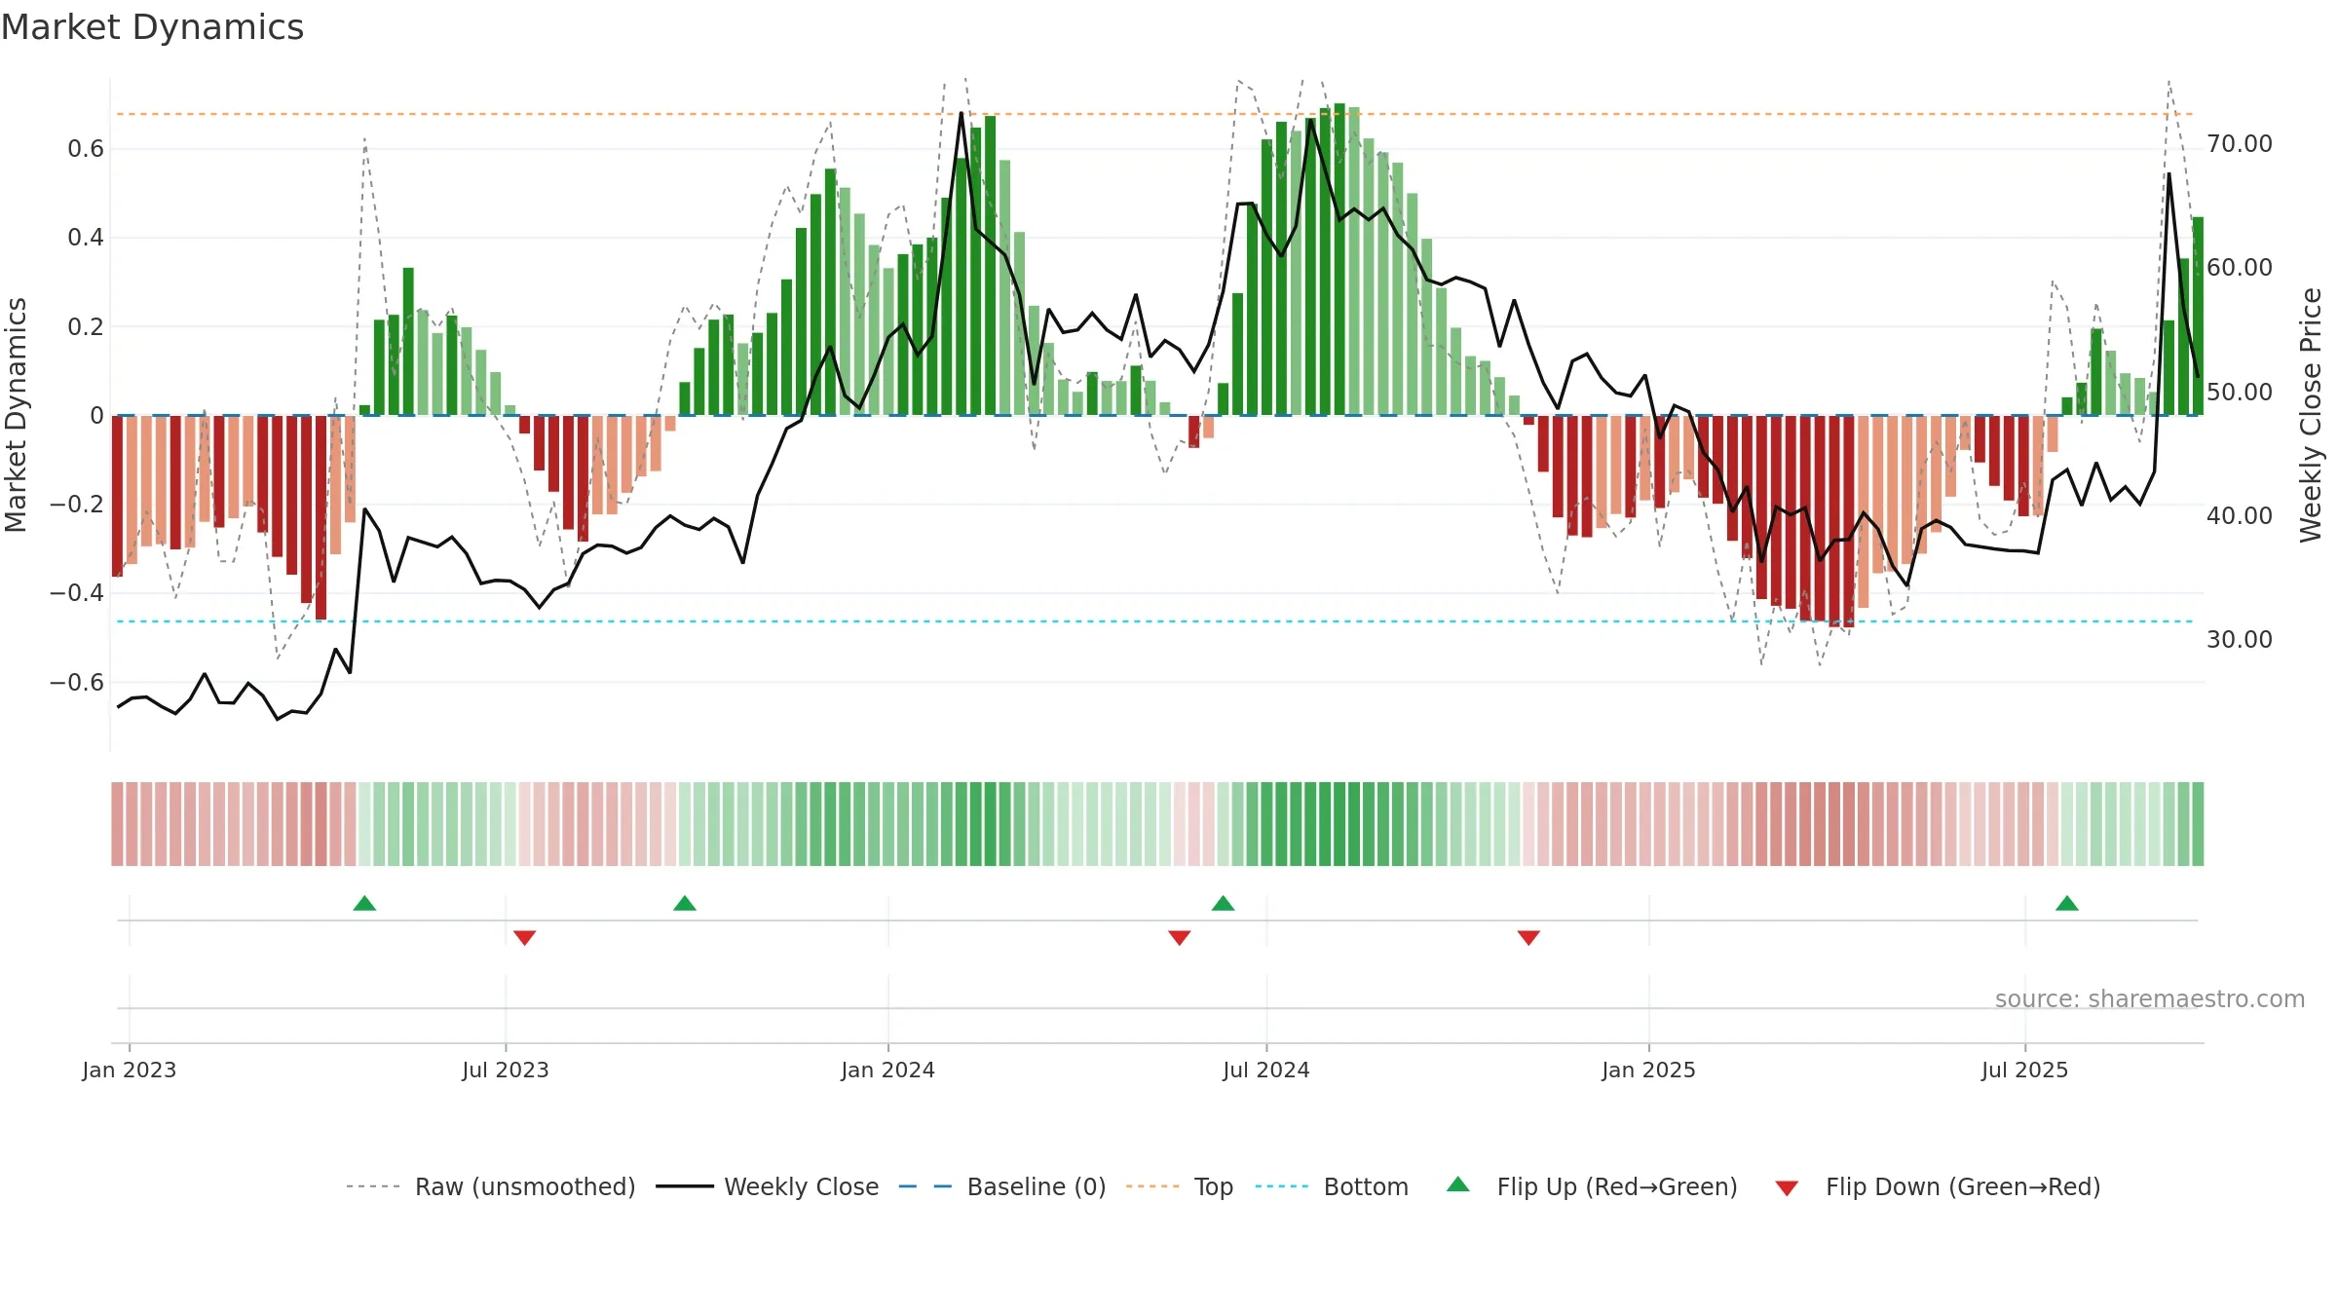Click the Market Dynamics y-axis title
This screenshot has height=1315, width=2338.
(16, 415)
